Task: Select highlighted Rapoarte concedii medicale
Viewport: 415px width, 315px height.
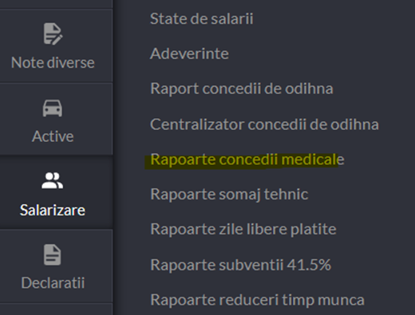Action: tap(247, 159)
